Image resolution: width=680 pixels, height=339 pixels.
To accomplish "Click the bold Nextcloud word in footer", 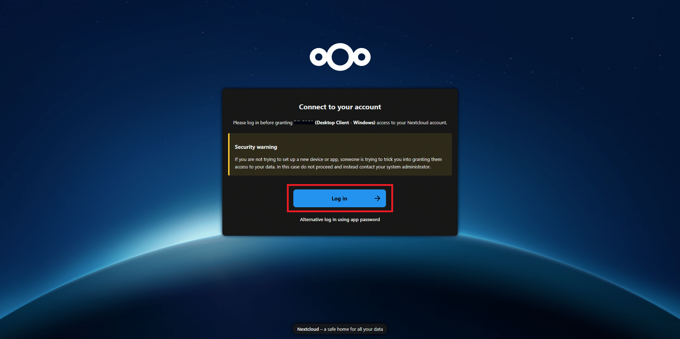I will (x=308, y=329).
